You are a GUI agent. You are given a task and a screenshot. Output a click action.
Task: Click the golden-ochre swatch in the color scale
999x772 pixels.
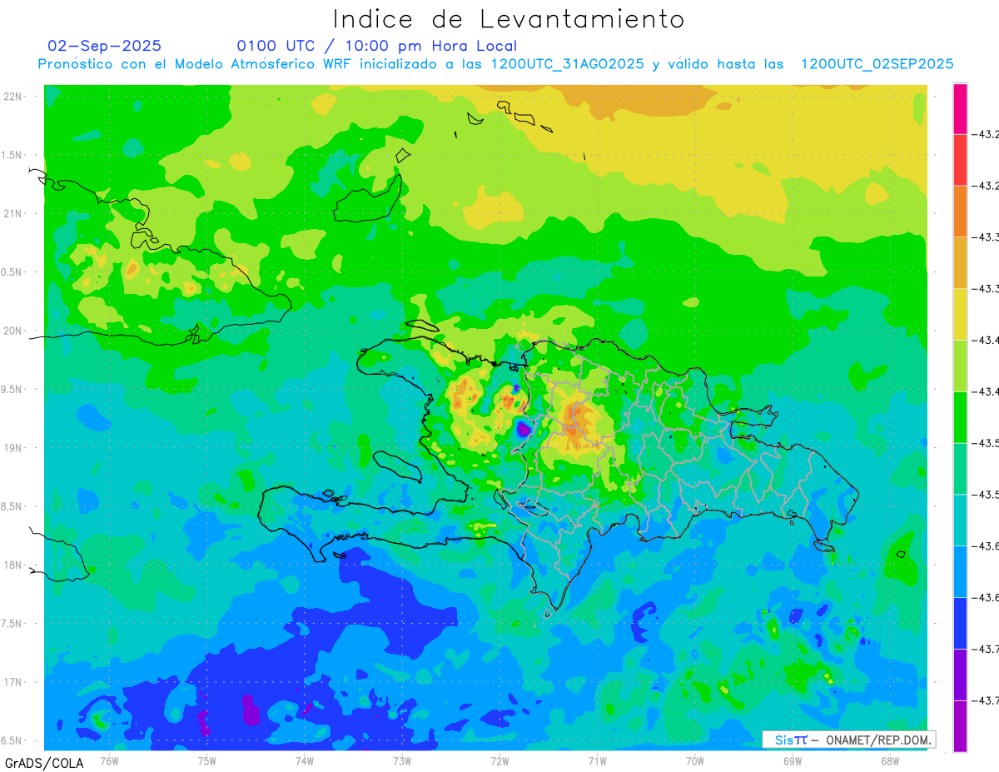[x=960, y=263]
